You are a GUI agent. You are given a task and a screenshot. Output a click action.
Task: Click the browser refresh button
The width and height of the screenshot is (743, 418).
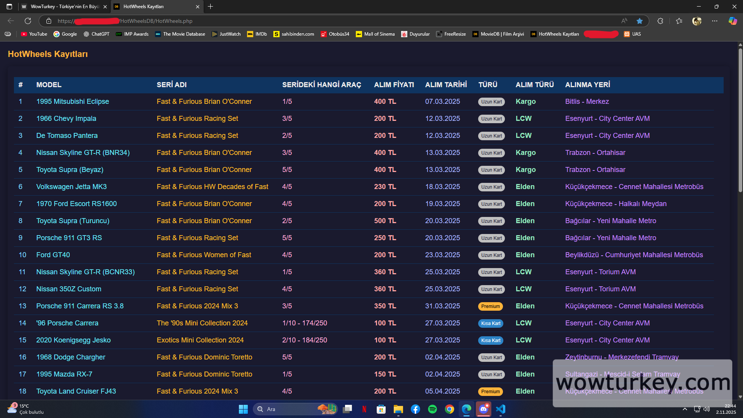click(28, 21)
